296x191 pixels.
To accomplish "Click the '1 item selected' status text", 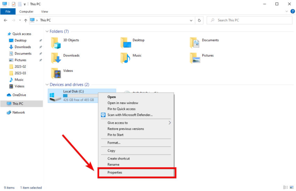I will click(31, 188).
